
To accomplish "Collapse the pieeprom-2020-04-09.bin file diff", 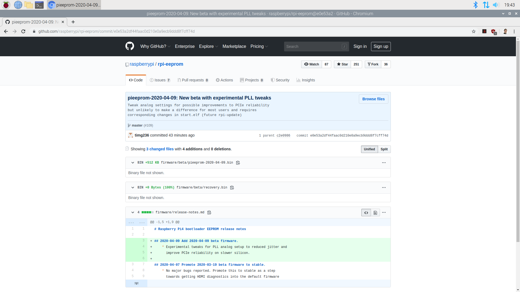I will coord(133,163).
